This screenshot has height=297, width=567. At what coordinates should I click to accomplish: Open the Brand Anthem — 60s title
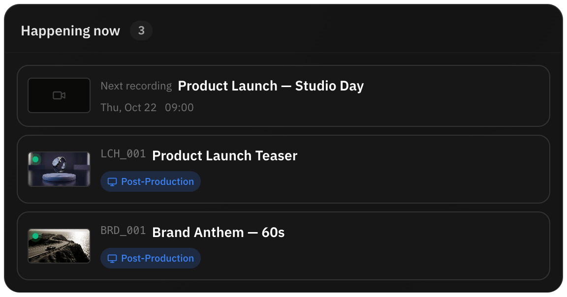tap(219, 232)
